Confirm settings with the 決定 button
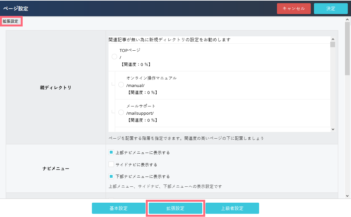Viewport: 351px width, 217px height. (x=331, y=9)
